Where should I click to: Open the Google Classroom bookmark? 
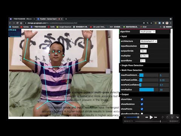click(64, 27)
